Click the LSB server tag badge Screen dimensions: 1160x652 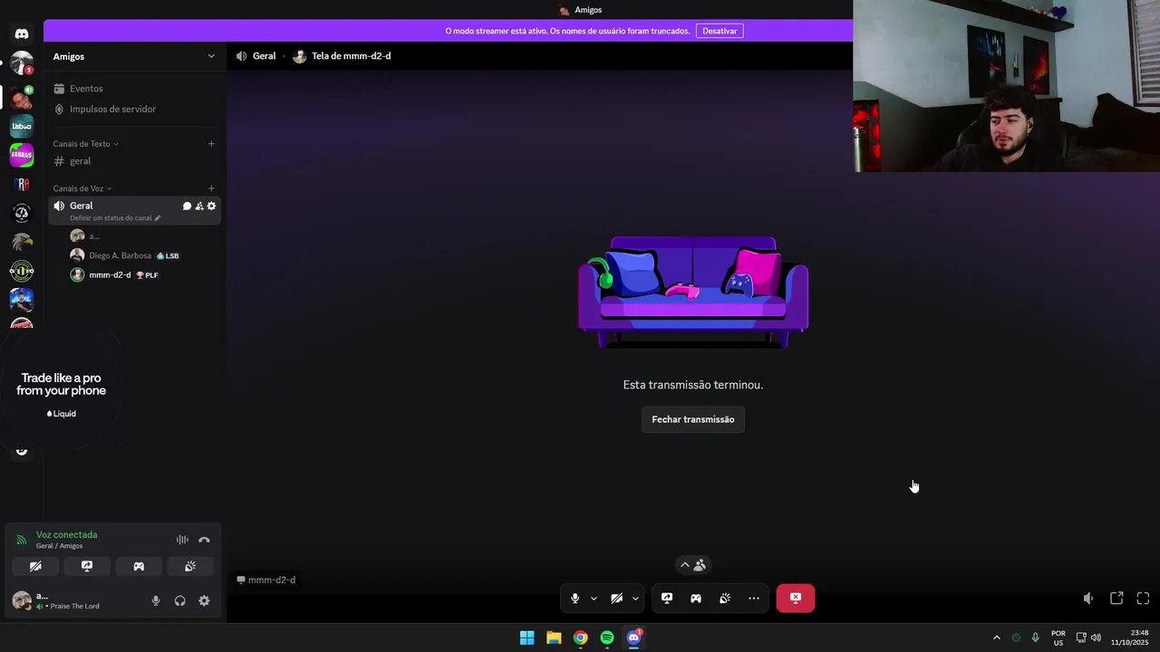click(x=168, y=256)
